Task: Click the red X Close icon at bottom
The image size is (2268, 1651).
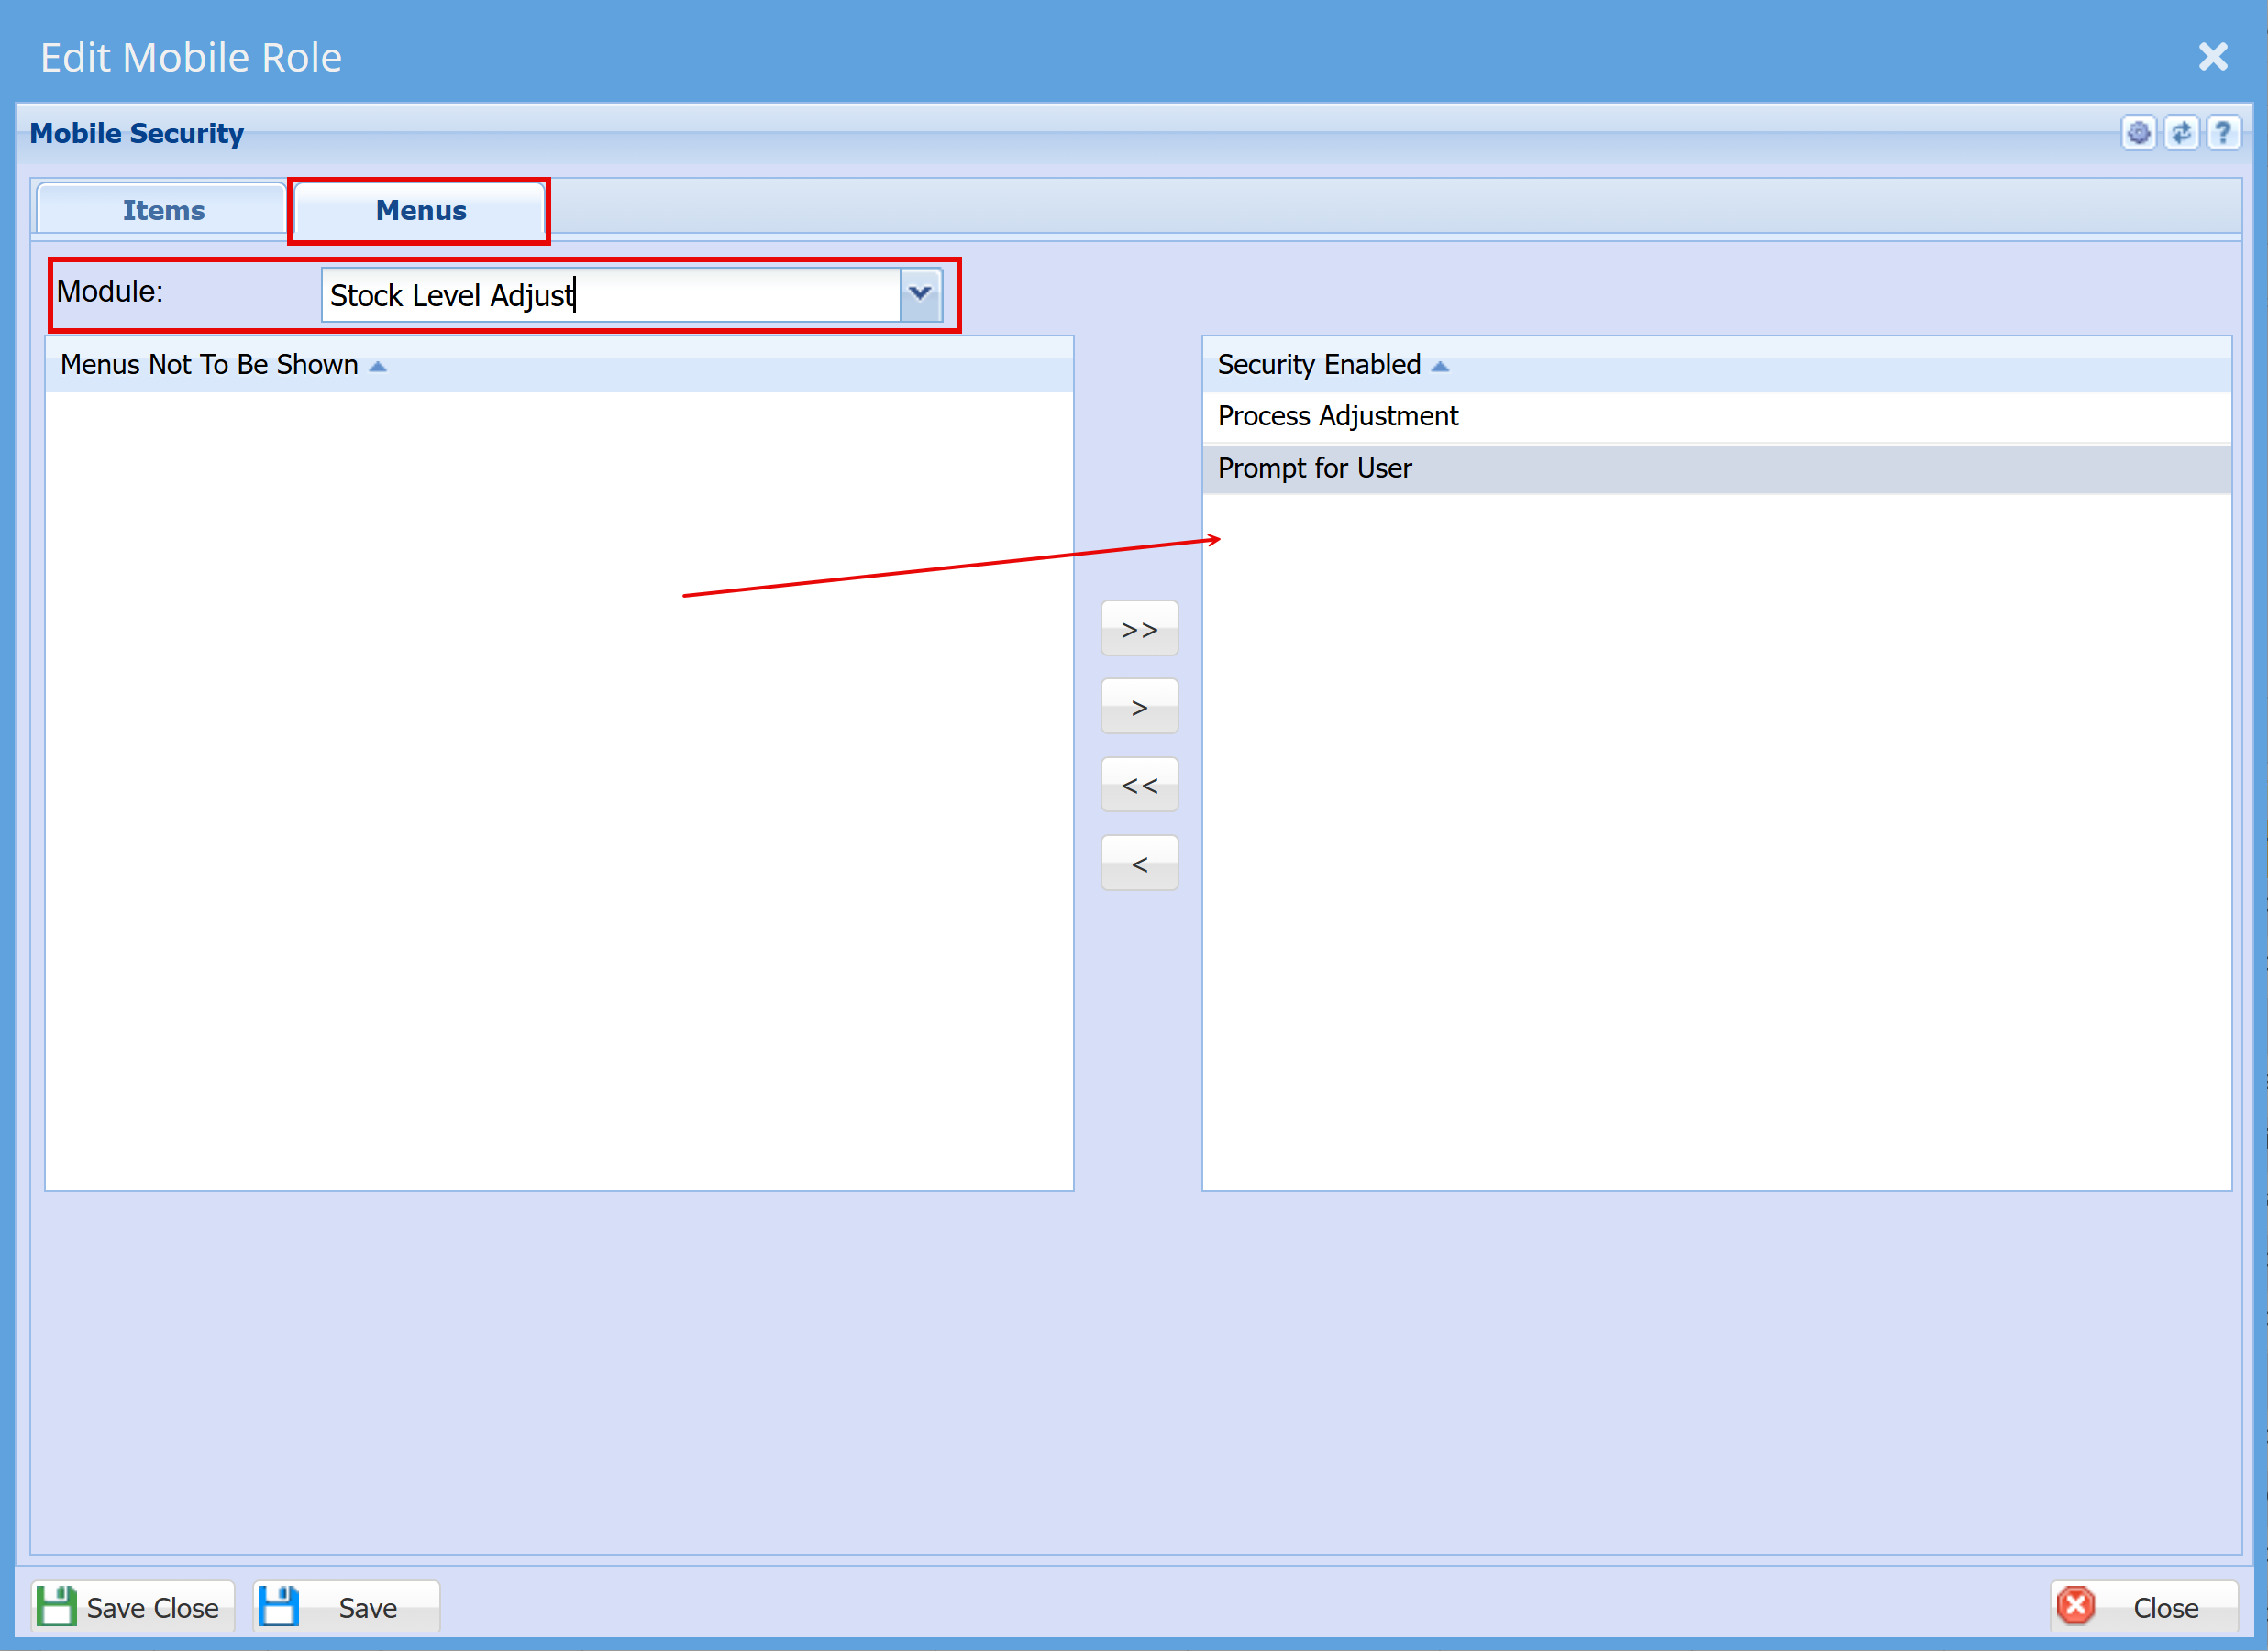Action: (2076, 1606)
